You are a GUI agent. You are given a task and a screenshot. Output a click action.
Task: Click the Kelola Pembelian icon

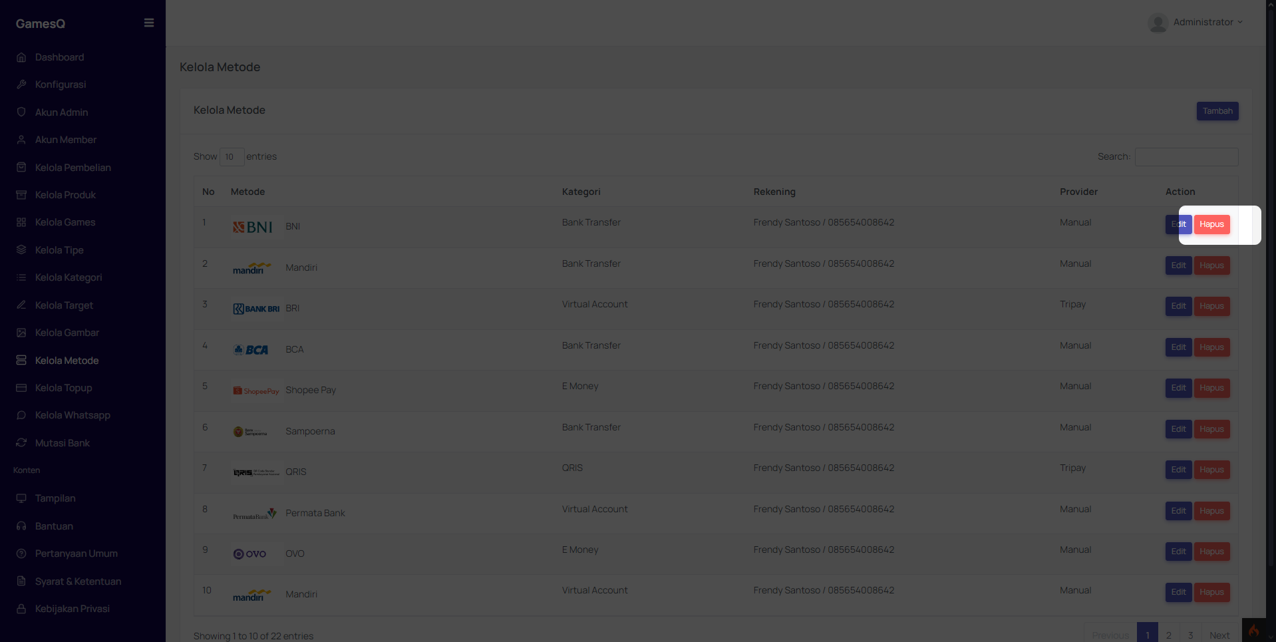pos(21,168)
